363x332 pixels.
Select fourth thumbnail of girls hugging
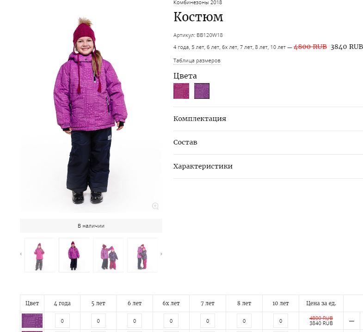click(142, 255)
